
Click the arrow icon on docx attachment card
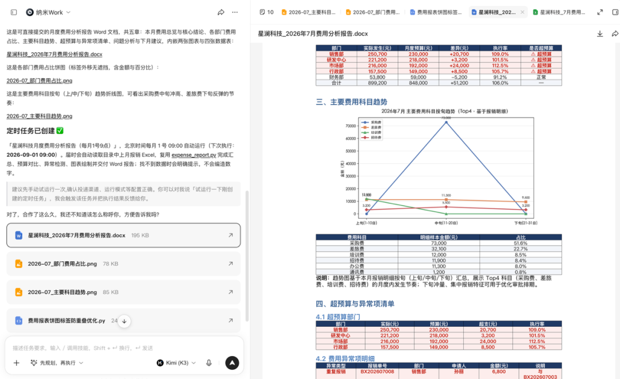coord(231,235)
